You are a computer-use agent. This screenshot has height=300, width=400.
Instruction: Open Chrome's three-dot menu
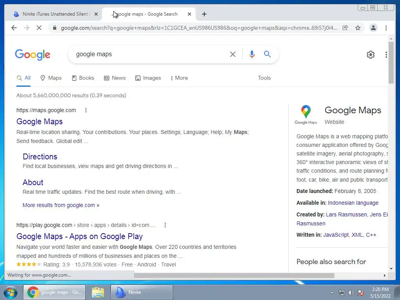click(386, 28)
